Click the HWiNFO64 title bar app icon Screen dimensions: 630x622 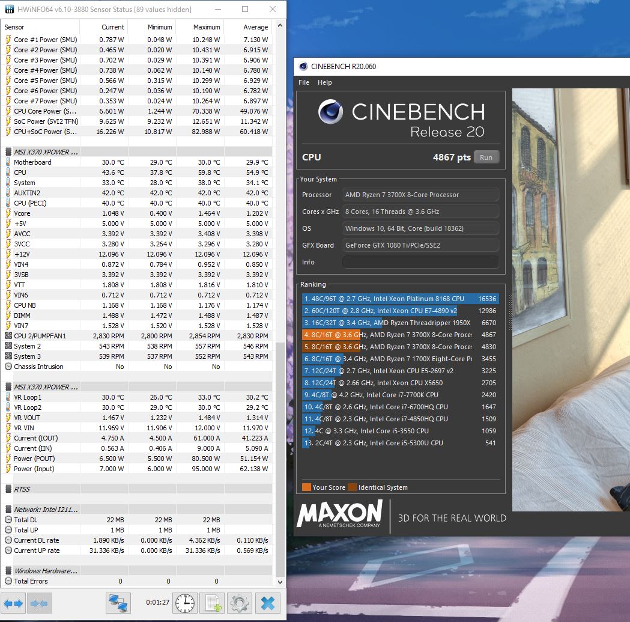[9, 9]
